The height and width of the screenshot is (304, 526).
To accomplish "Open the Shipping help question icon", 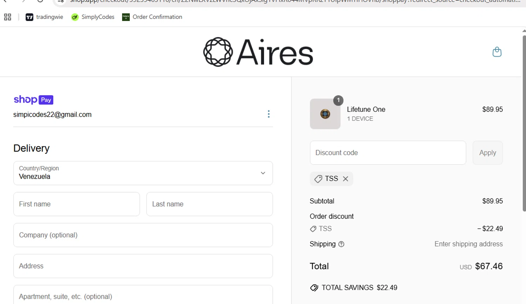I will [x=341, y=244].
